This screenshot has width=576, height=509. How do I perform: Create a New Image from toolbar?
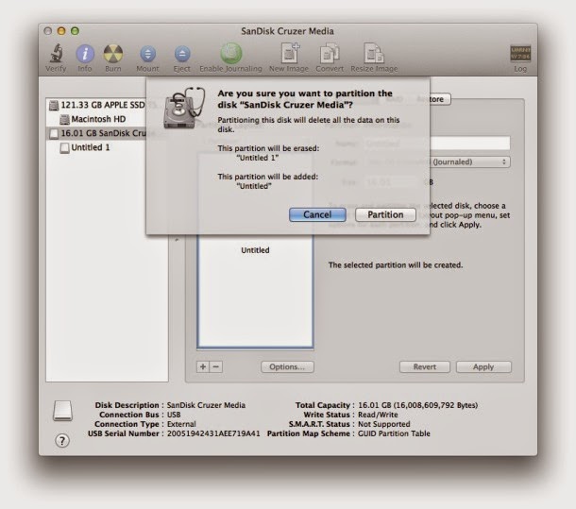point(289,53)
